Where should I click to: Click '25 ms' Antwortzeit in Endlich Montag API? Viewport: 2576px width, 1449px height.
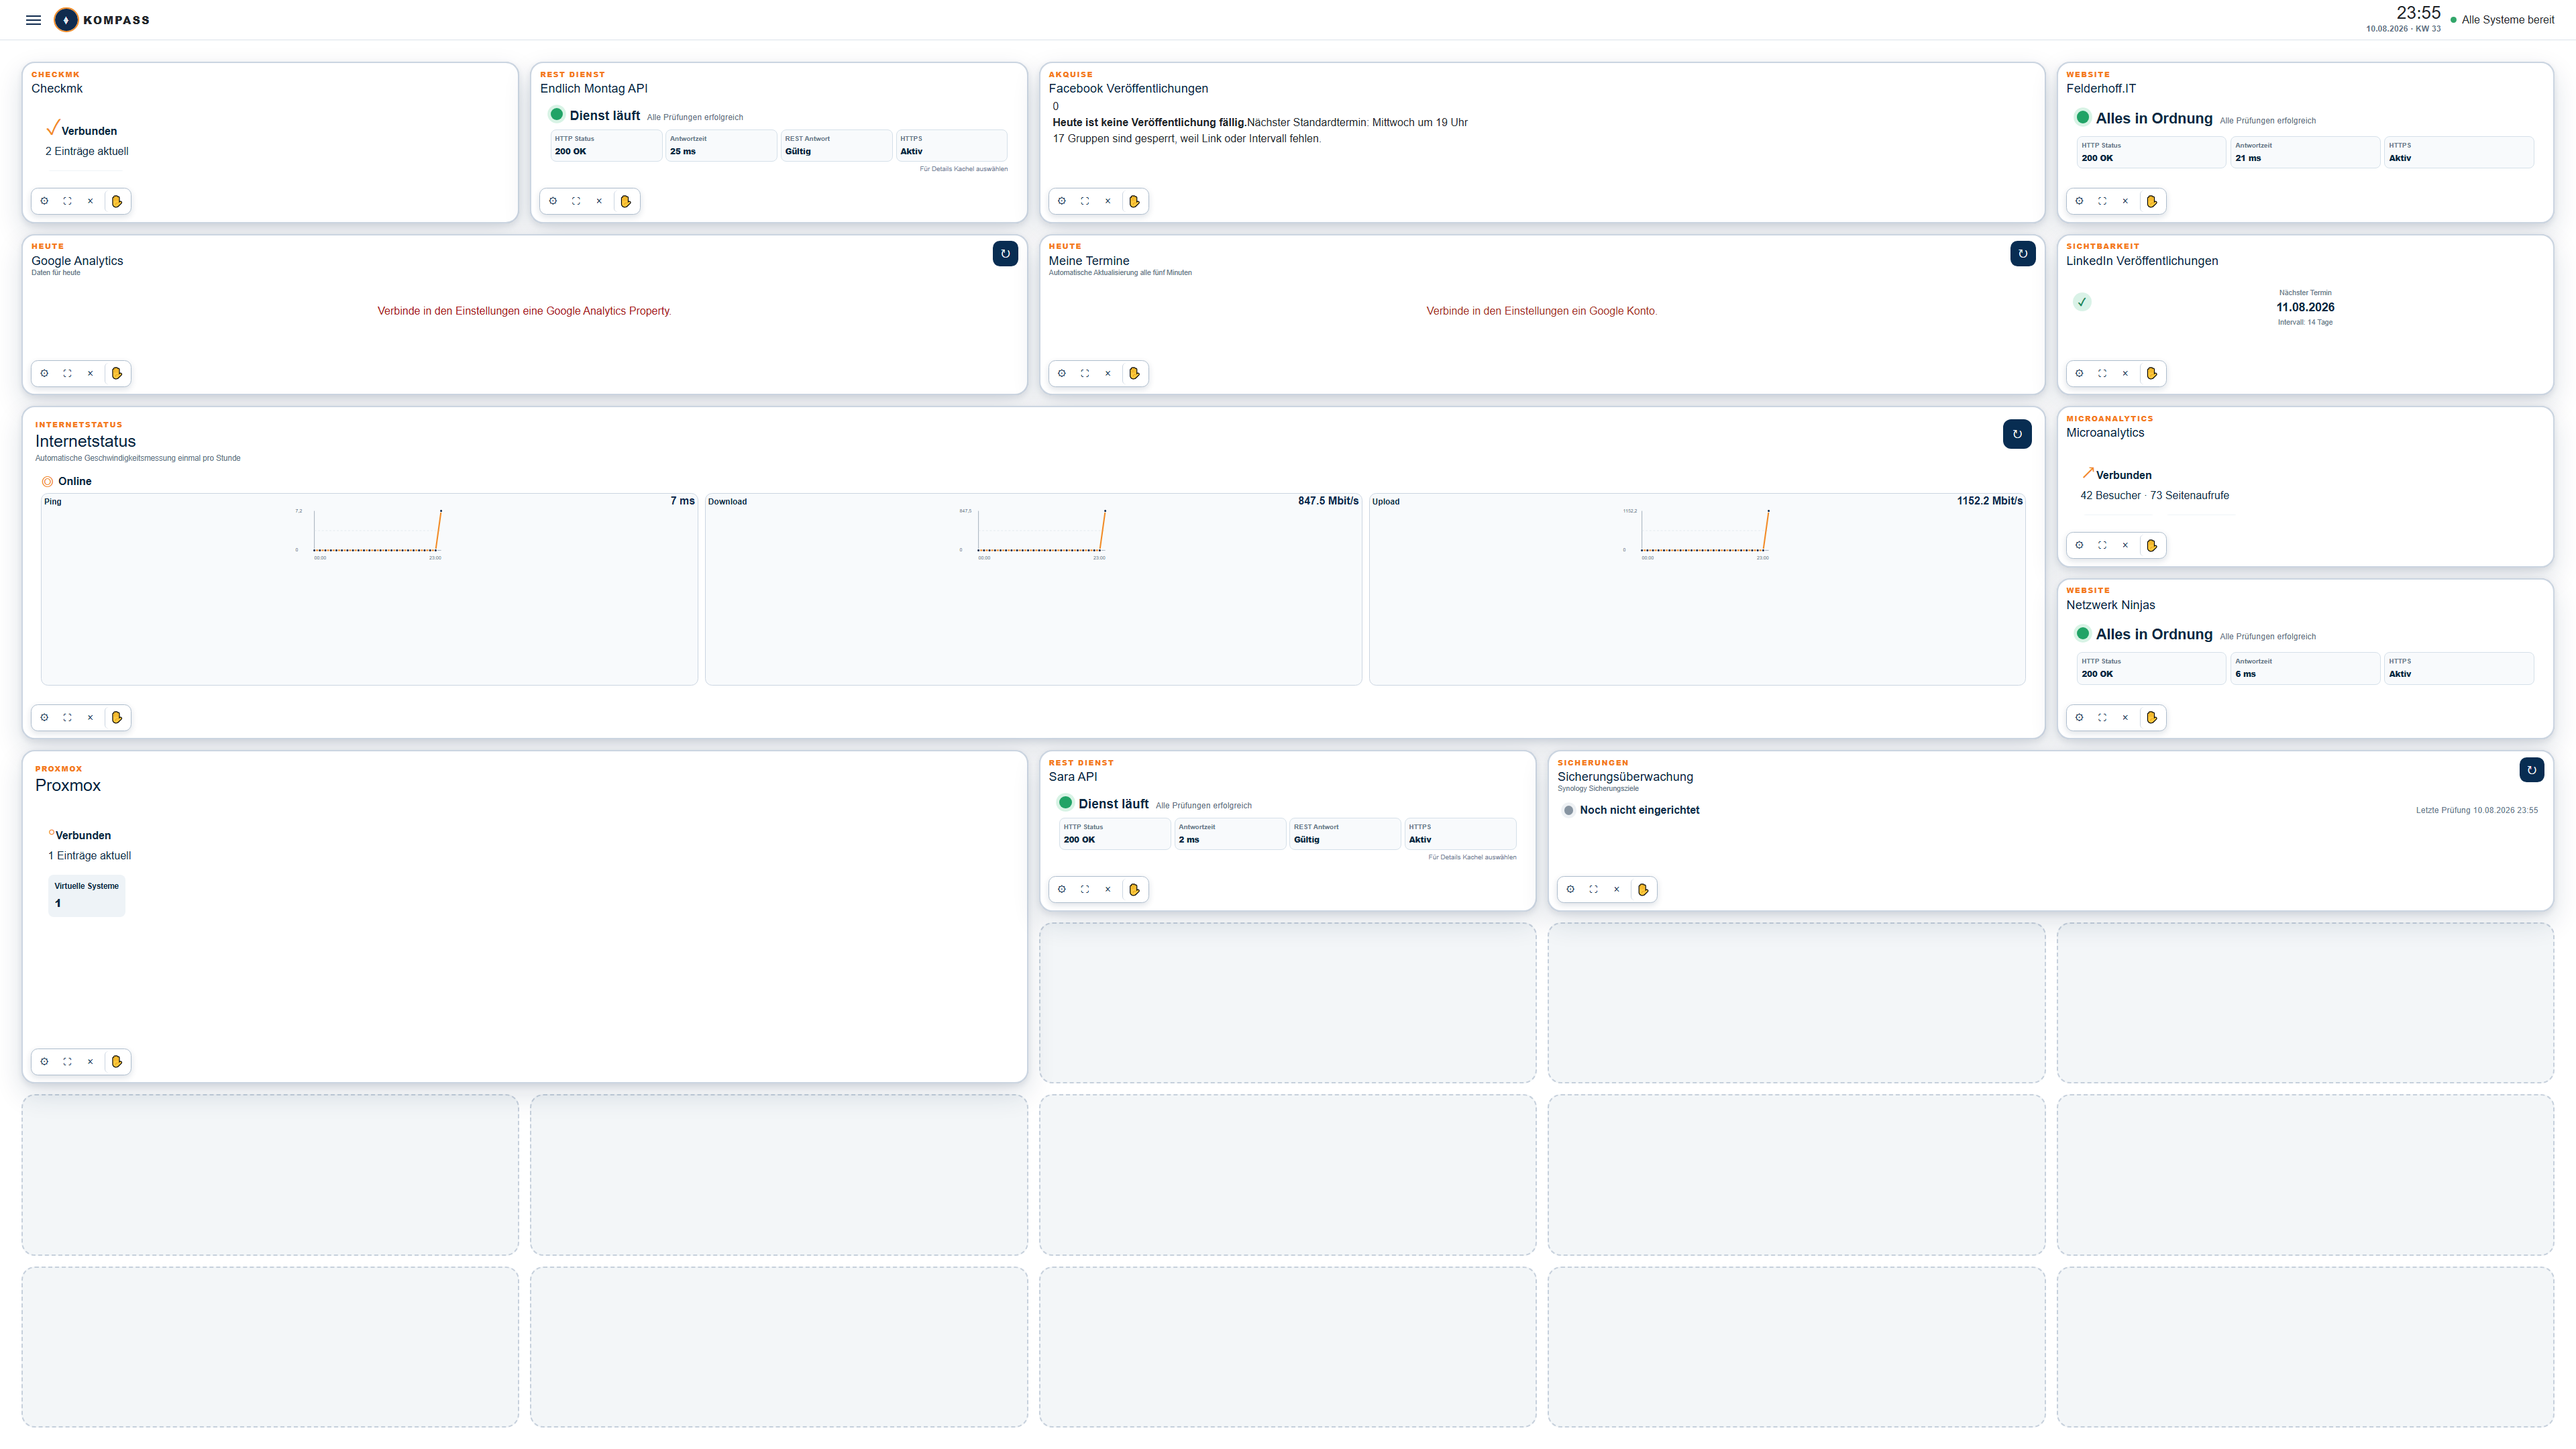[683, 152]
